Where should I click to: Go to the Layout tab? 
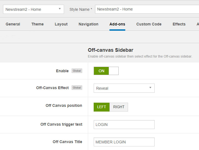(61, 24)
